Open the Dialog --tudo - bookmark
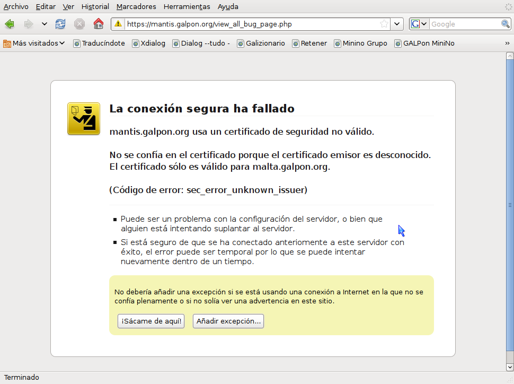This screenshot has height=384, width=514. [x=201, y=43]
